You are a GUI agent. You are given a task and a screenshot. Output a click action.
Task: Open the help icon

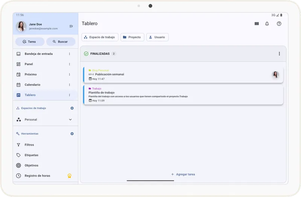pos(279,24)
